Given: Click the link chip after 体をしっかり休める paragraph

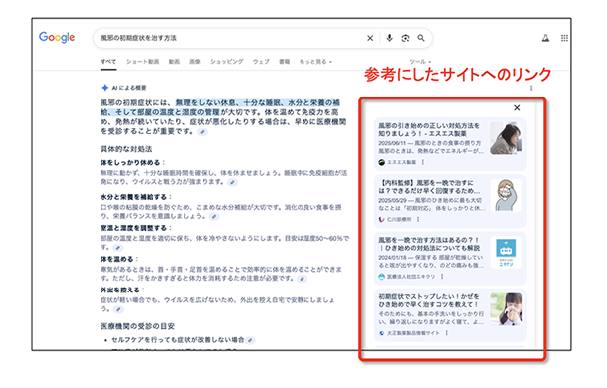Looking at the screenshot, I should point(232,182).
